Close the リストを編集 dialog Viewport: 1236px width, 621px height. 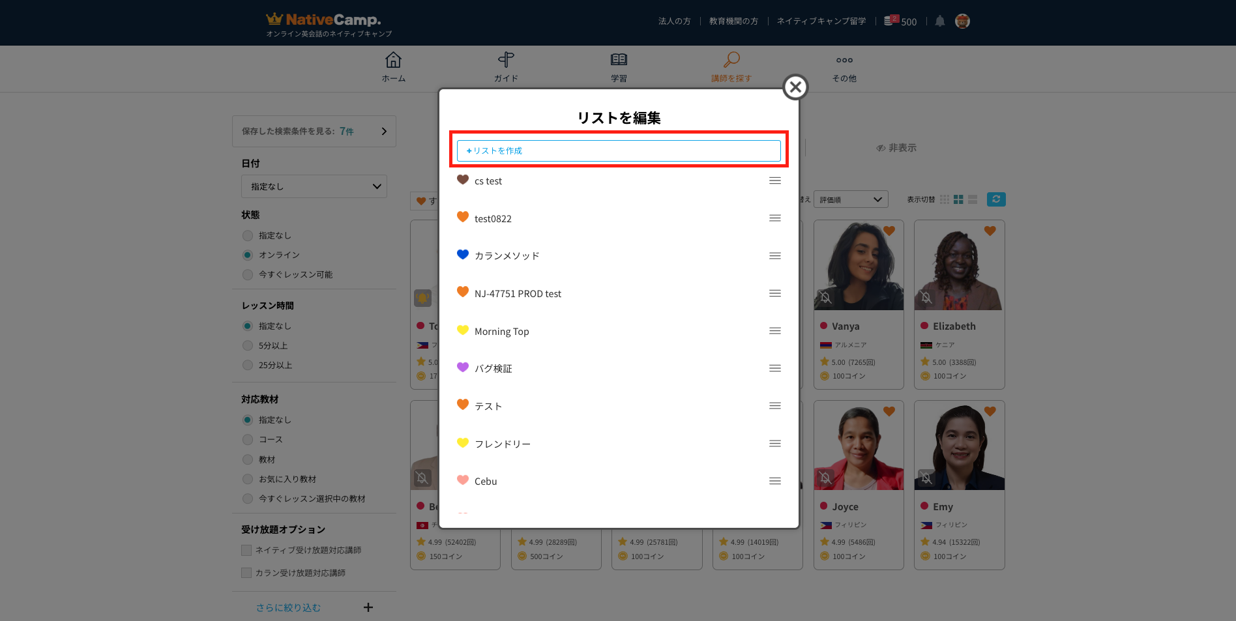(x=795, y=87)
